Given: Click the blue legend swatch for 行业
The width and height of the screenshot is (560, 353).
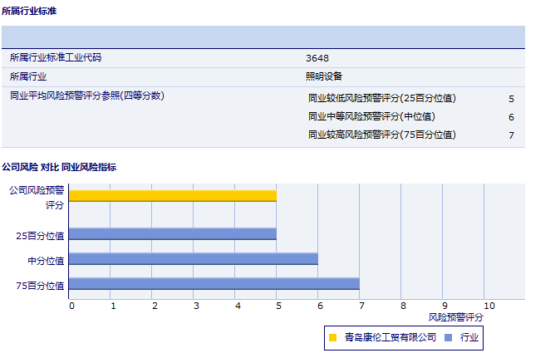Looking at the screenshot, I should pyautogui.click(x=449, y=337).
